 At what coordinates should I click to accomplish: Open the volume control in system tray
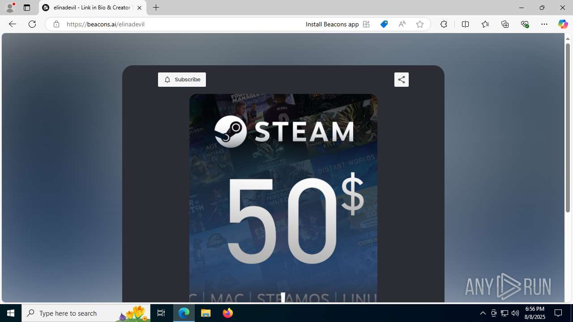pos(515,313)
